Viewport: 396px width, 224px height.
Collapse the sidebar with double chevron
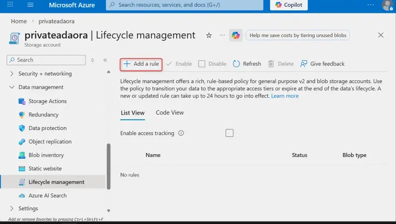pos(105,60)
